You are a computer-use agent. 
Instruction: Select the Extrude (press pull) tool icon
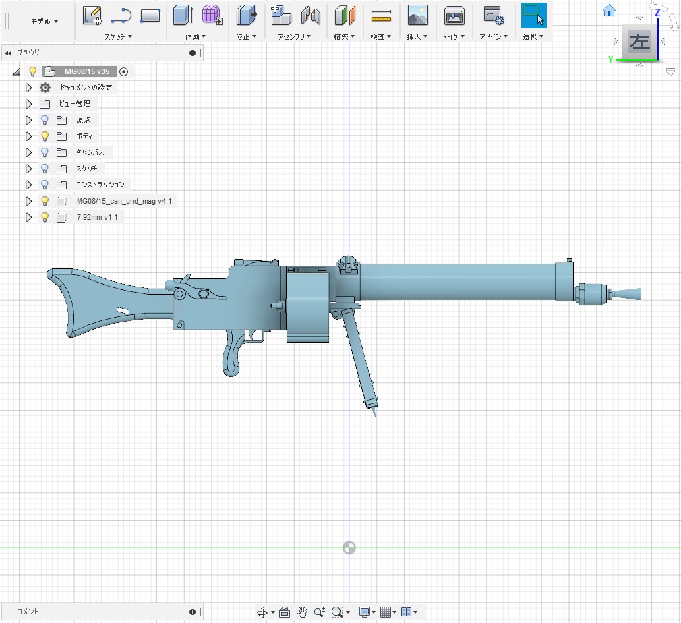tap(183, 15)
